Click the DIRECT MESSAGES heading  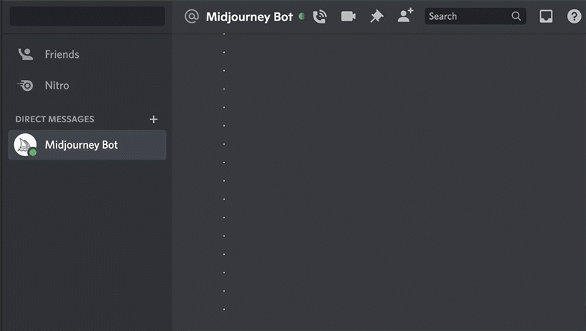tap(54, 119)
